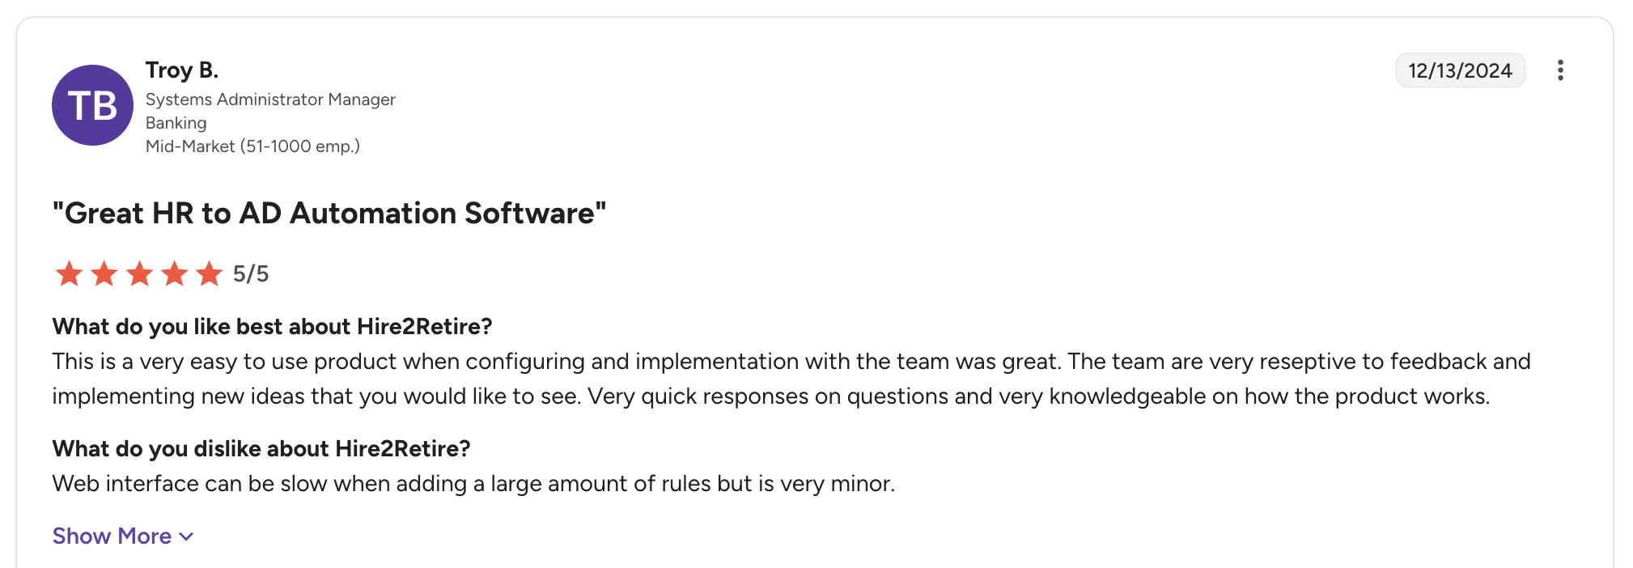Click the 5/5 rating score text

pos(251,274)
